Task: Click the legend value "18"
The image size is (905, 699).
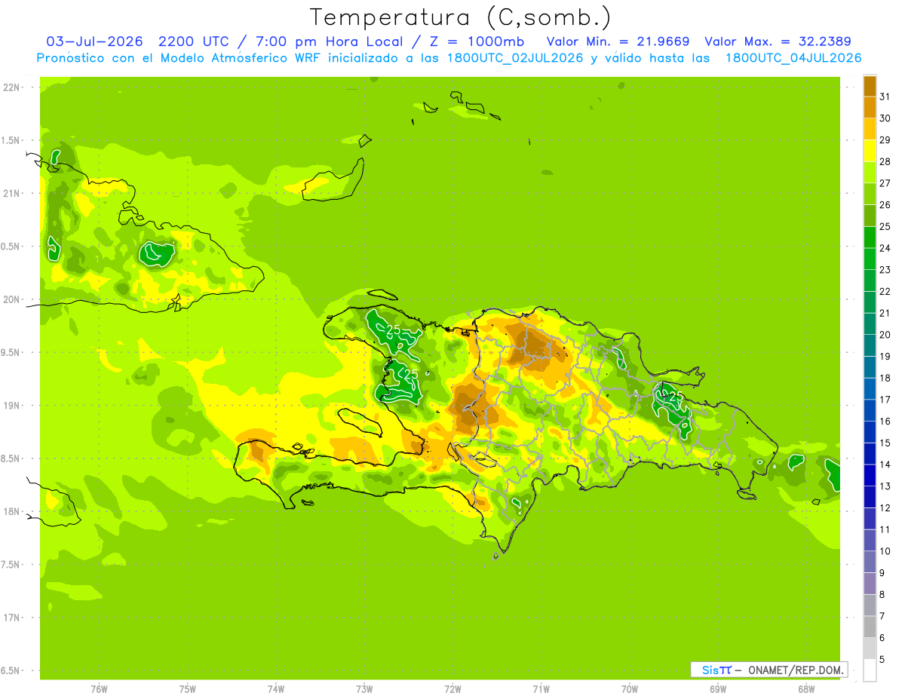Action: (x=885, y=378)
